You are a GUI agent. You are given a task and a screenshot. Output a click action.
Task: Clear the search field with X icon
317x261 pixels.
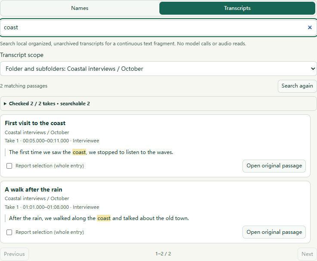pos(310,27)
